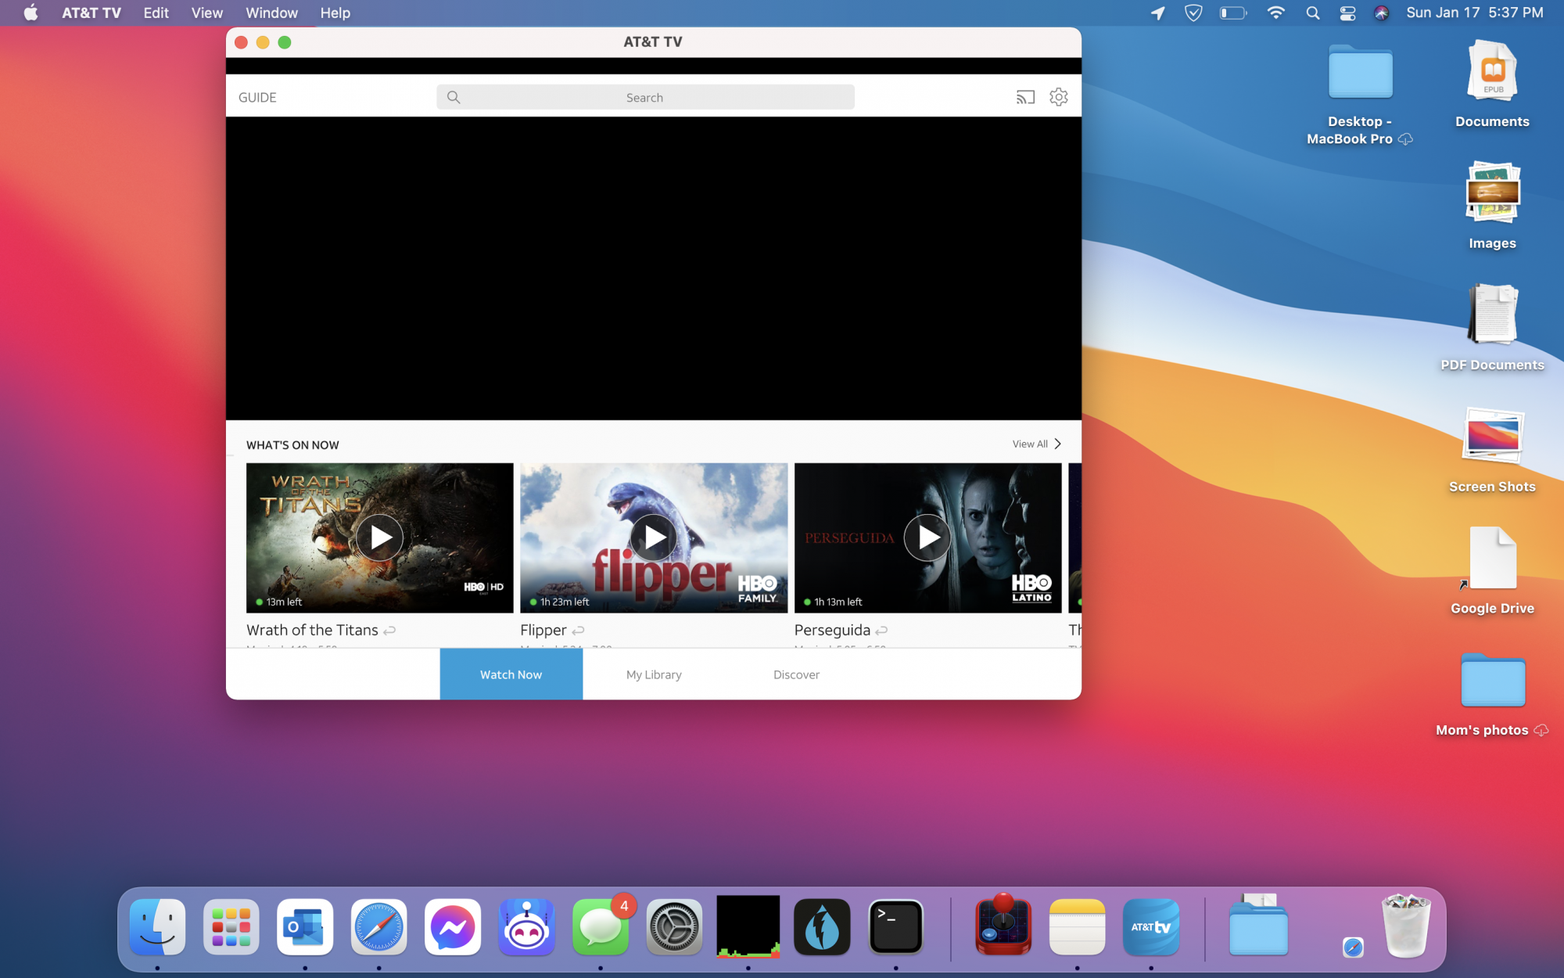Click the restart arrow next to Flipper
Screen dimensions: 1564x978
point(578,631)
